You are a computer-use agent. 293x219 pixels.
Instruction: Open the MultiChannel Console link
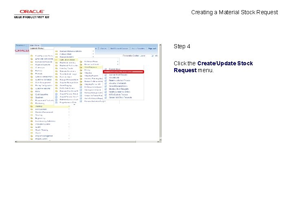119,49
